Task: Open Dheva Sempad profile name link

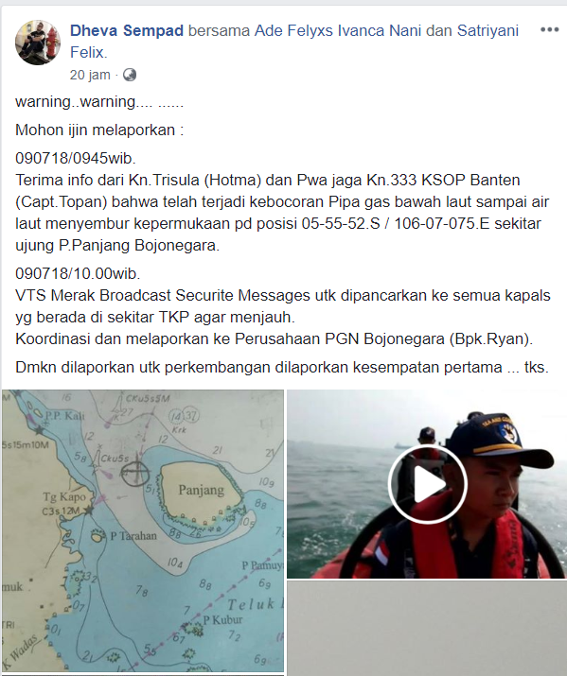Action: tap(127, 30)
